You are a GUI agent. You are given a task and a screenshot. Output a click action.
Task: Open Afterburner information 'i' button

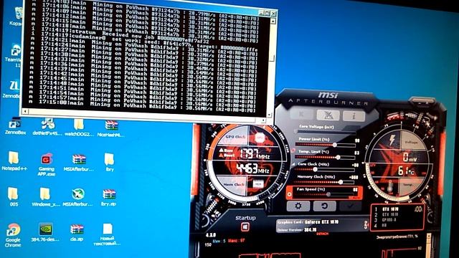(354, 116)
